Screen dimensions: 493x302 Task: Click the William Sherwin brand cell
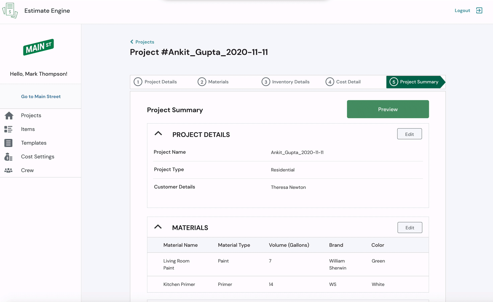[x=338, y=265]
